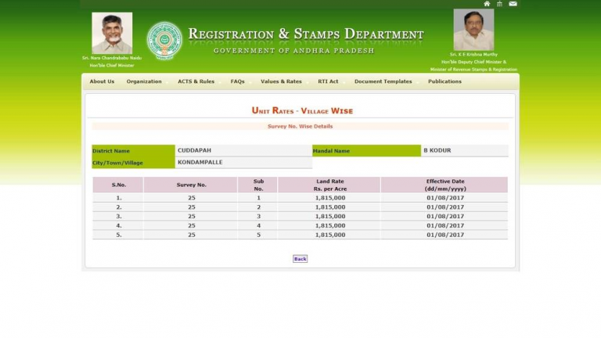601x338 pixels.
Task: Click the Andhra Pradesh government emblem logo
Action: coord(164,40)
